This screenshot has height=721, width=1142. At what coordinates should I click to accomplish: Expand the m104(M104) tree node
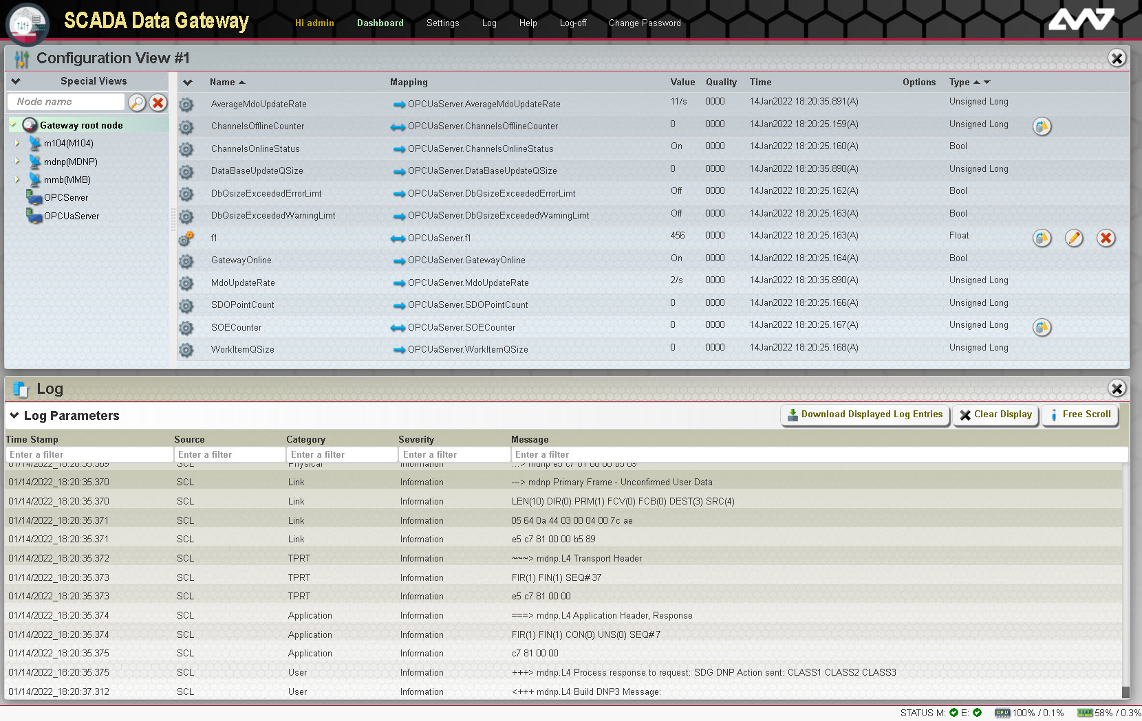[x=17, y=144]
